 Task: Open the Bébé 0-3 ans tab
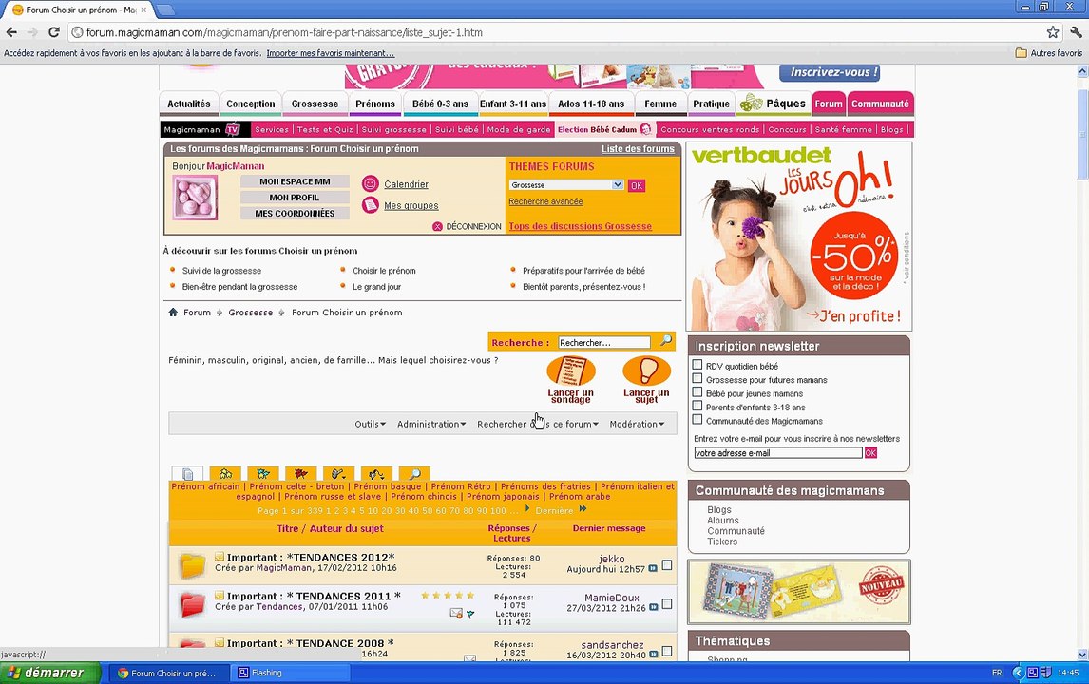point(440,104)
